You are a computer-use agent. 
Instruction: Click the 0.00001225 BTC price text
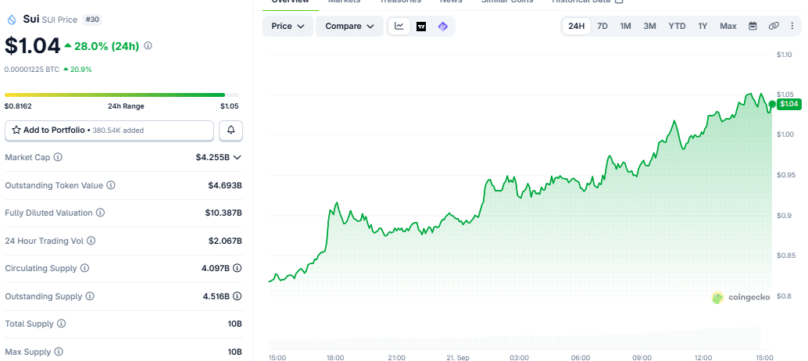coord(32,69)
